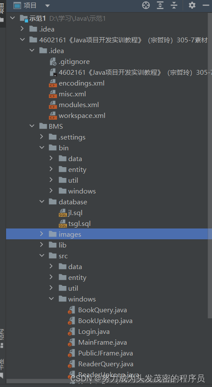Expand the lib folder

click(41, 244)
